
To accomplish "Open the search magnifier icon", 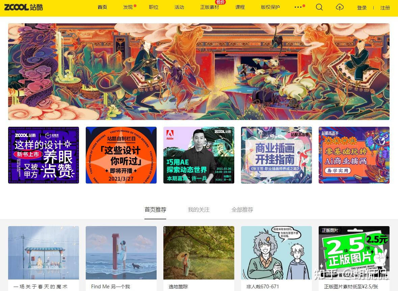I will 319,7.
